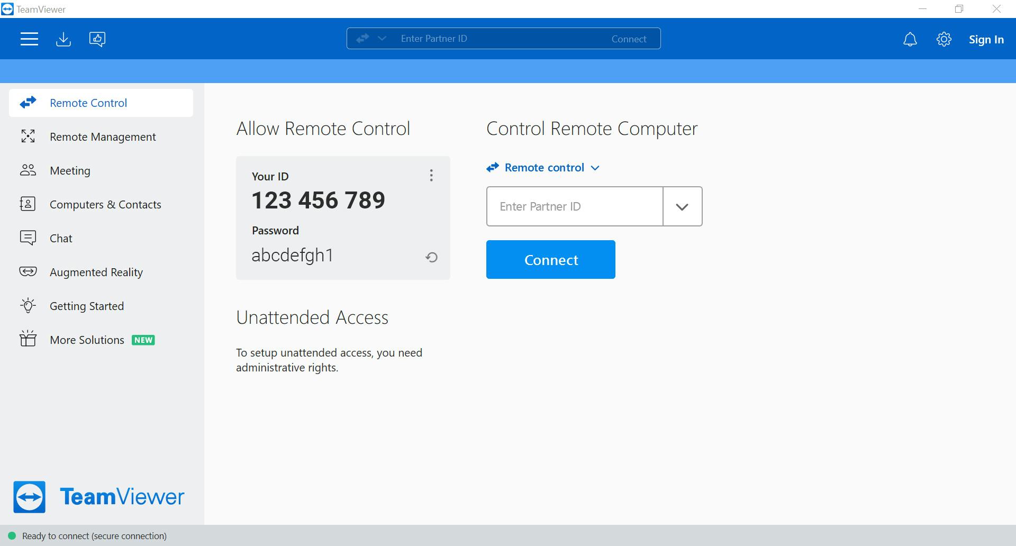Click the notification bell
1016x546 pixels.
[910, 39]
